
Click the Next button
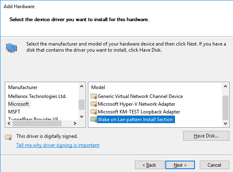point(180,165)
